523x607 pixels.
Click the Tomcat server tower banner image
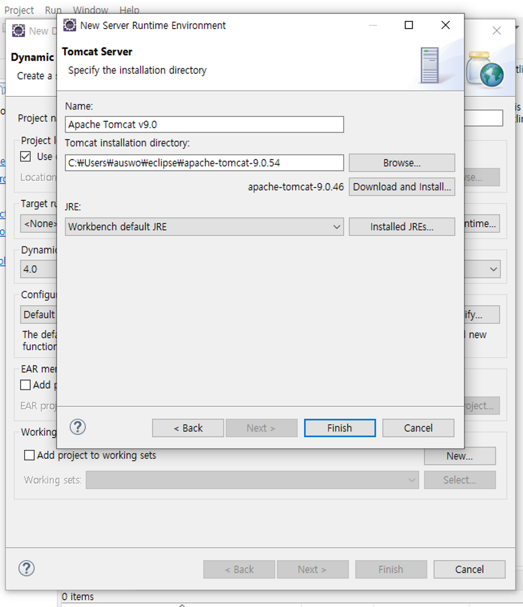coord(430,65)
